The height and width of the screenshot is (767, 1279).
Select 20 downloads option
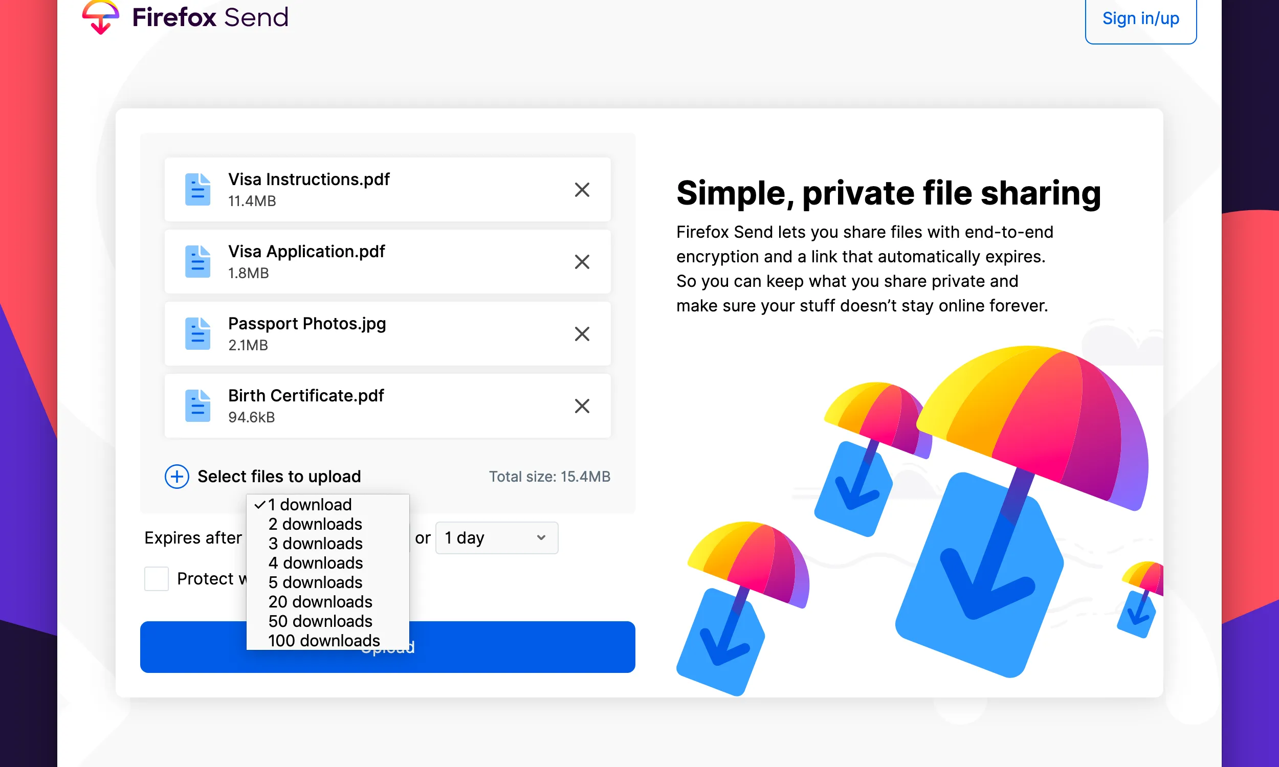[x=328, y=602]
